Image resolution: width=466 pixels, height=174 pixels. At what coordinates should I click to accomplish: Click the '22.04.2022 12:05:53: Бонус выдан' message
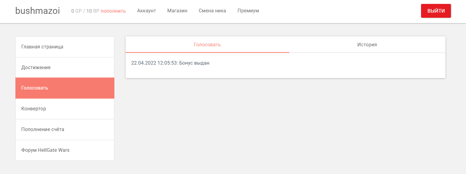click(x=170, y=63)
